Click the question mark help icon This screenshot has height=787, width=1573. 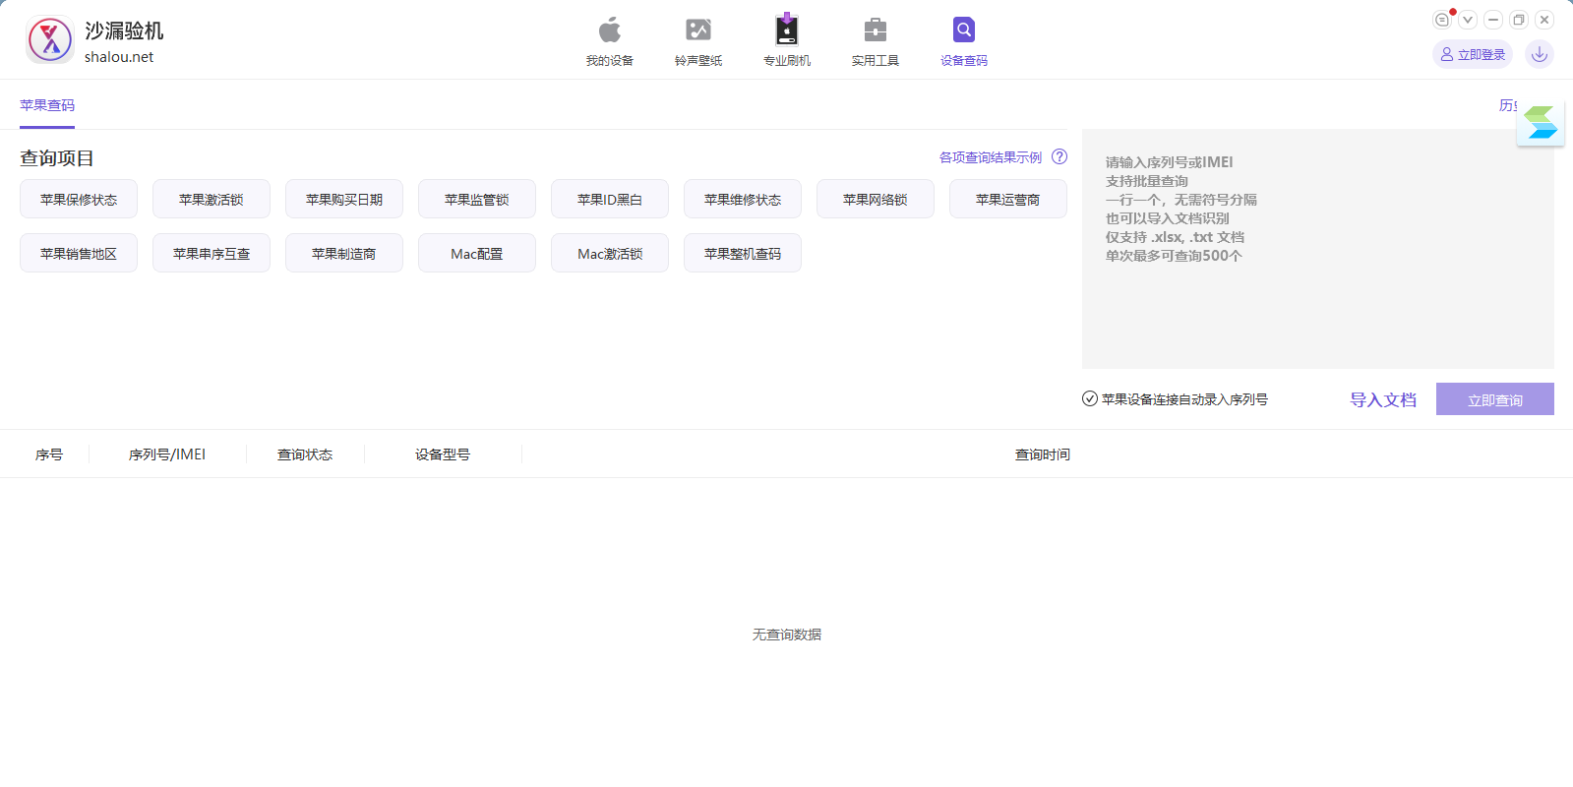[x=1059, y=156]
